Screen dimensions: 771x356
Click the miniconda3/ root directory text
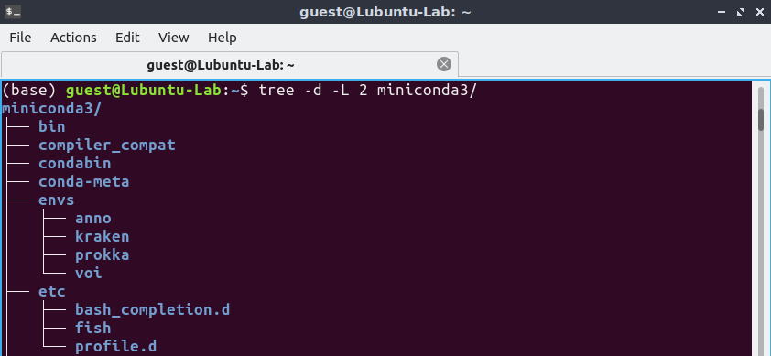click(51, 109)
